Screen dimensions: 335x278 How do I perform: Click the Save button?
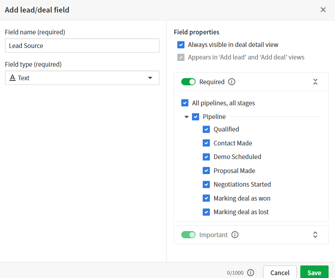point(314,272)
